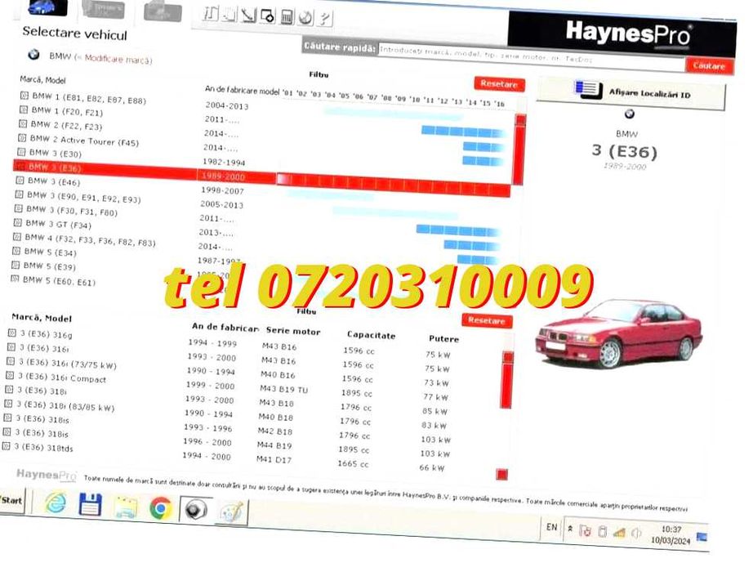Click the Serie motor column header
Viewport: 753px width, 572px height.
click(x=293, y=331)
